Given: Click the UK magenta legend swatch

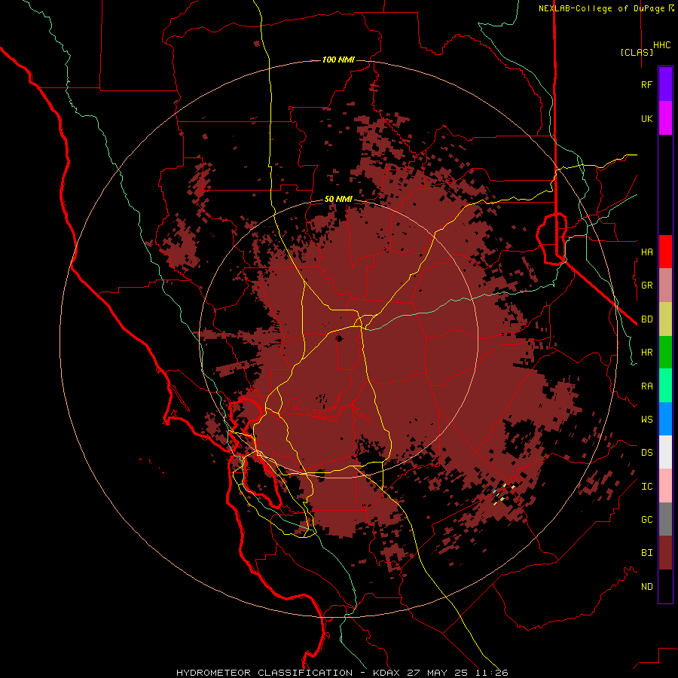Looking at the screenshot, I should click(665, 118).
